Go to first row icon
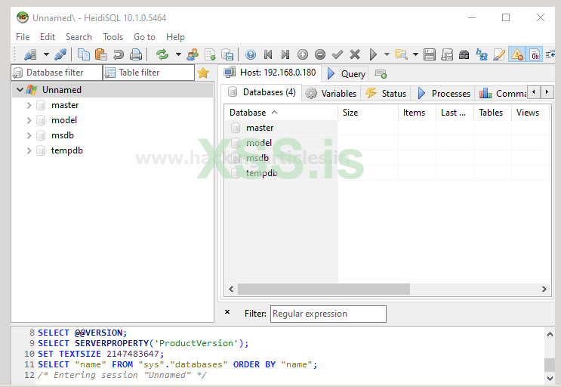The width and height of the screenshot is (561, 387). pos(268,54)
